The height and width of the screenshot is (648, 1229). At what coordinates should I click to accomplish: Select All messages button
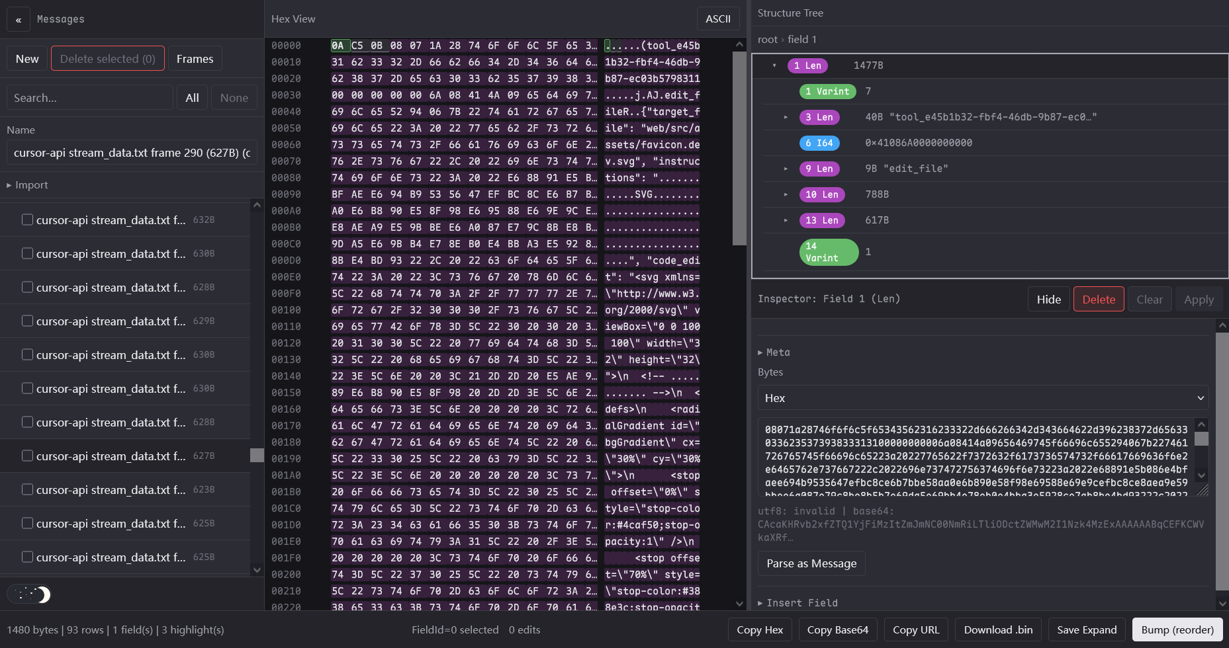193,98
